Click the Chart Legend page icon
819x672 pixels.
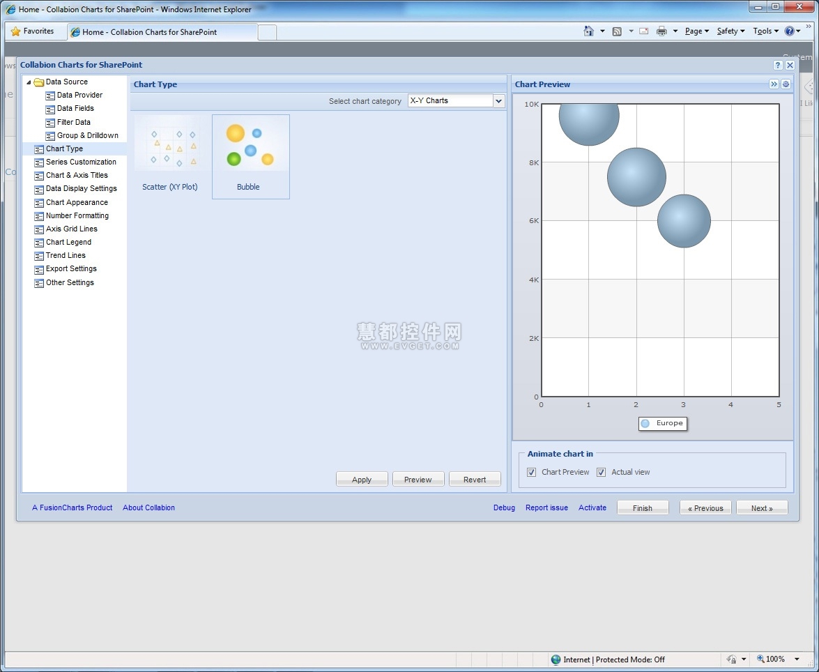pyautogui.click(x=38, y=243)
